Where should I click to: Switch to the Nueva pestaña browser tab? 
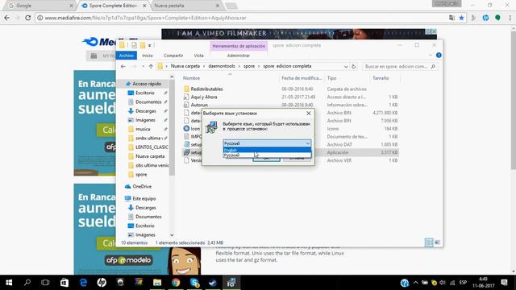click(x=187, y=6)
